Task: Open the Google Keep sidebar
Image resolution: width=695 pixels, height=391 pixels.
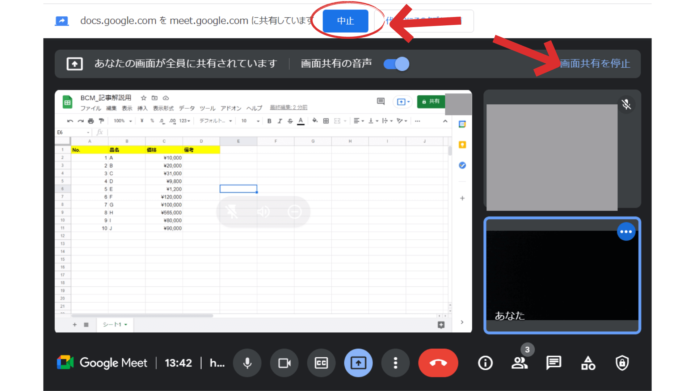Action: click(462, 144)
